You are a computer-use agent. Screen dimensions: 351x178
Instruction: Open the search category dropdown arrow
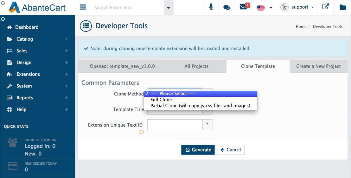tap(169, 8)
